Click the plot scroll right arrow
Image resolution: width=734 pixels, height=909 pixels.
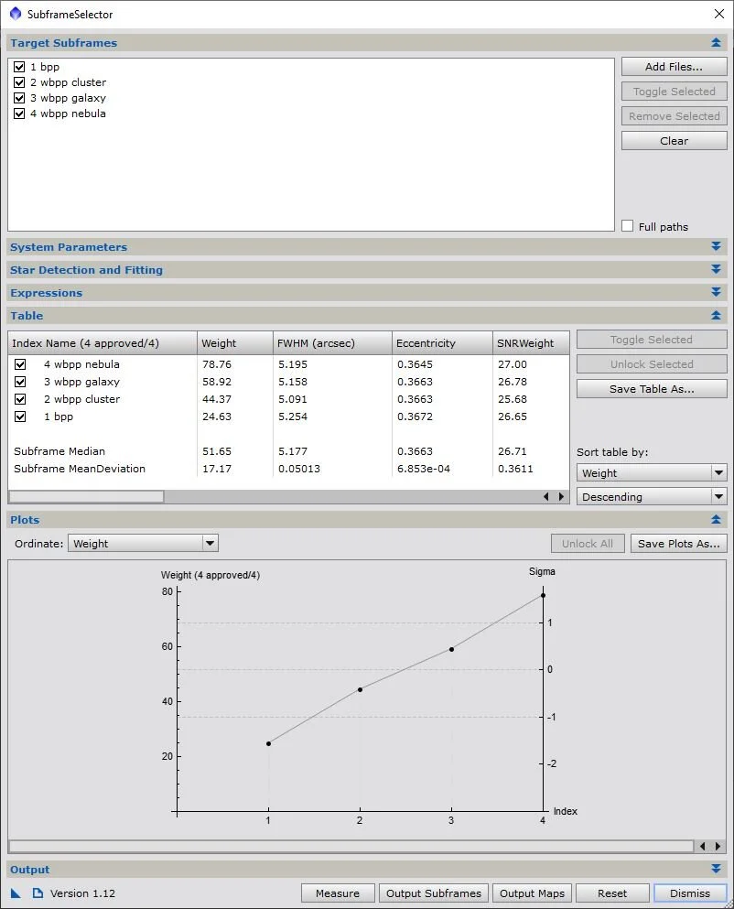click(x=718, y=847)
